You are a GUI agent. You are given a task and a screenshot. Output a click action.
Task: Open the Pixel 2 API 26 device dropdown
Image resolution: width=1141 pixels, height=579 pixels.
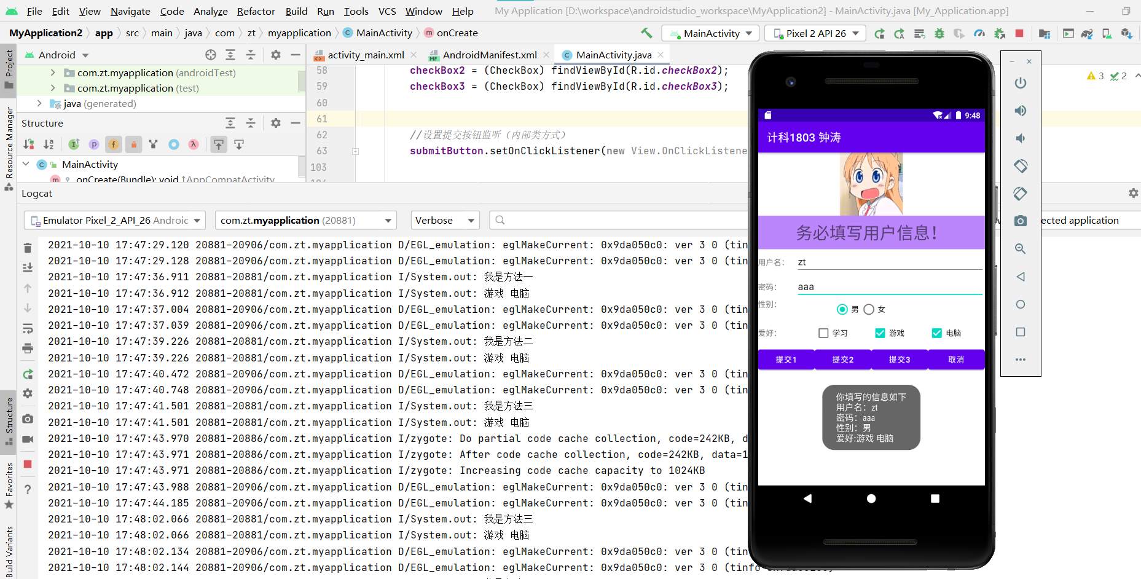point(815,33)
